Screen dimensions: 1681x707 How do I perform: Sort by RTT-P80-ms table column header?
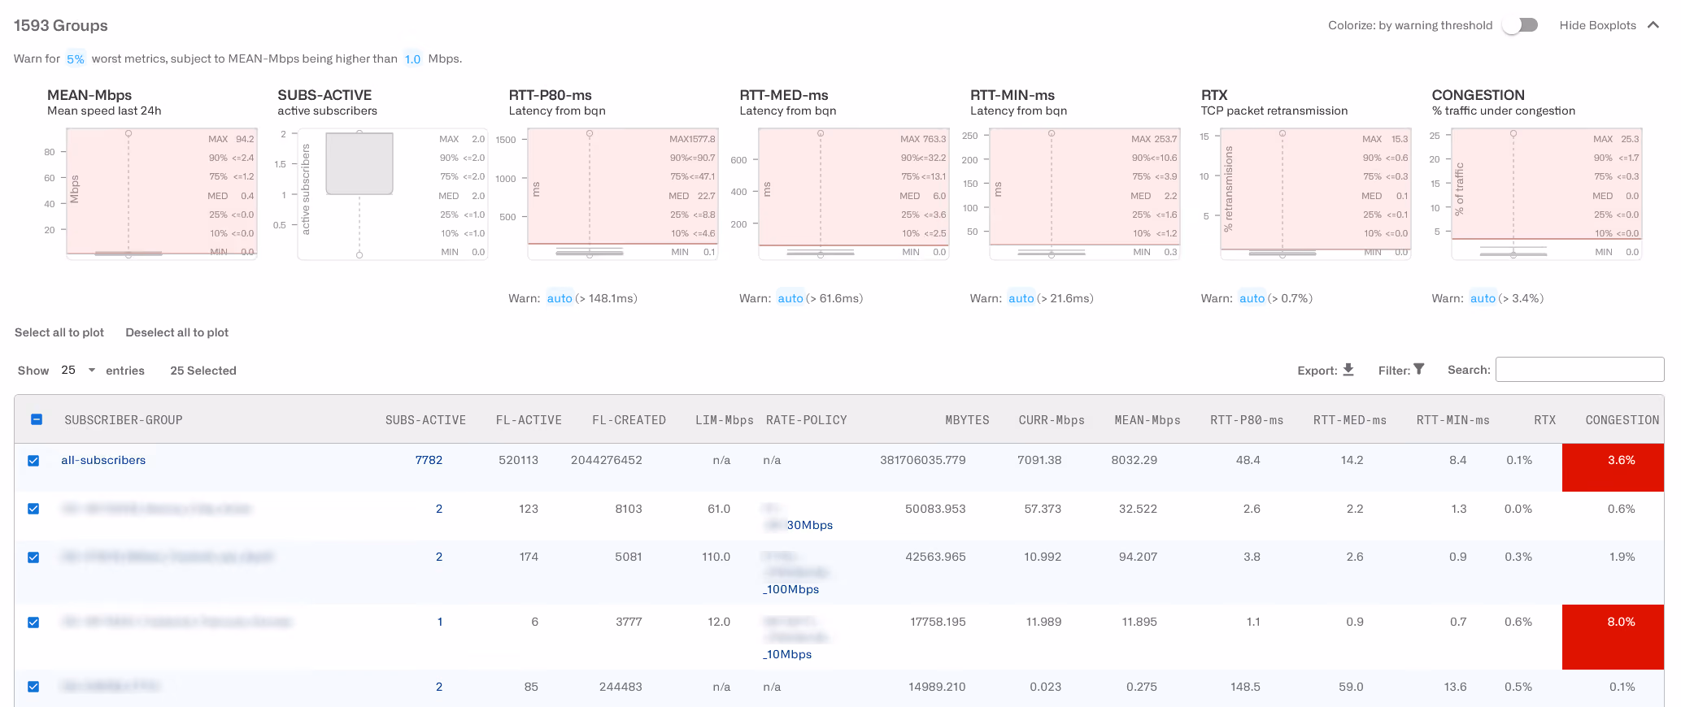pos(1247,420)
